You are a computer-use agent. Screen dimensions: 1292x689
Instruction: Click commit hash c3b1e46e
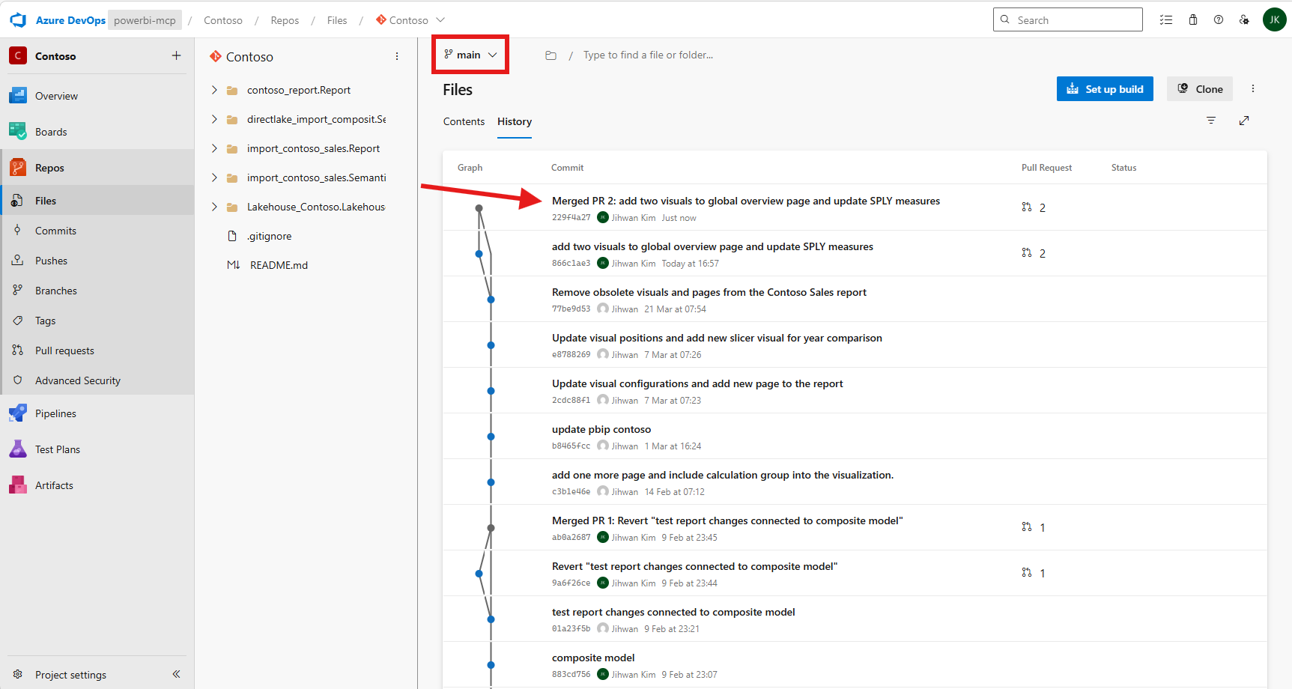[571, 492]
